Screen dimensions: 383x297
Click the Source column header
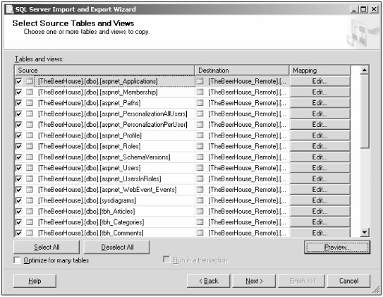click(x=104, y=71)
